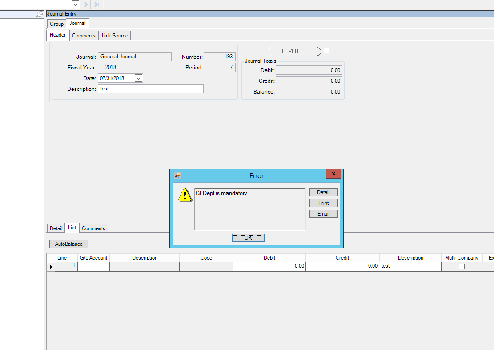
Task: Open the Link Source tab
Action: [x=115, y=36]
